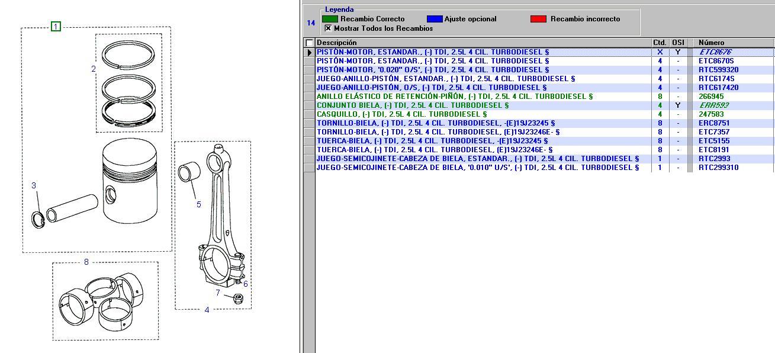Image resolution: width=775 pixels, height=353 pixels.
Task: Click callout number 1 on piston diagram
Action: [x=55, y=26]
